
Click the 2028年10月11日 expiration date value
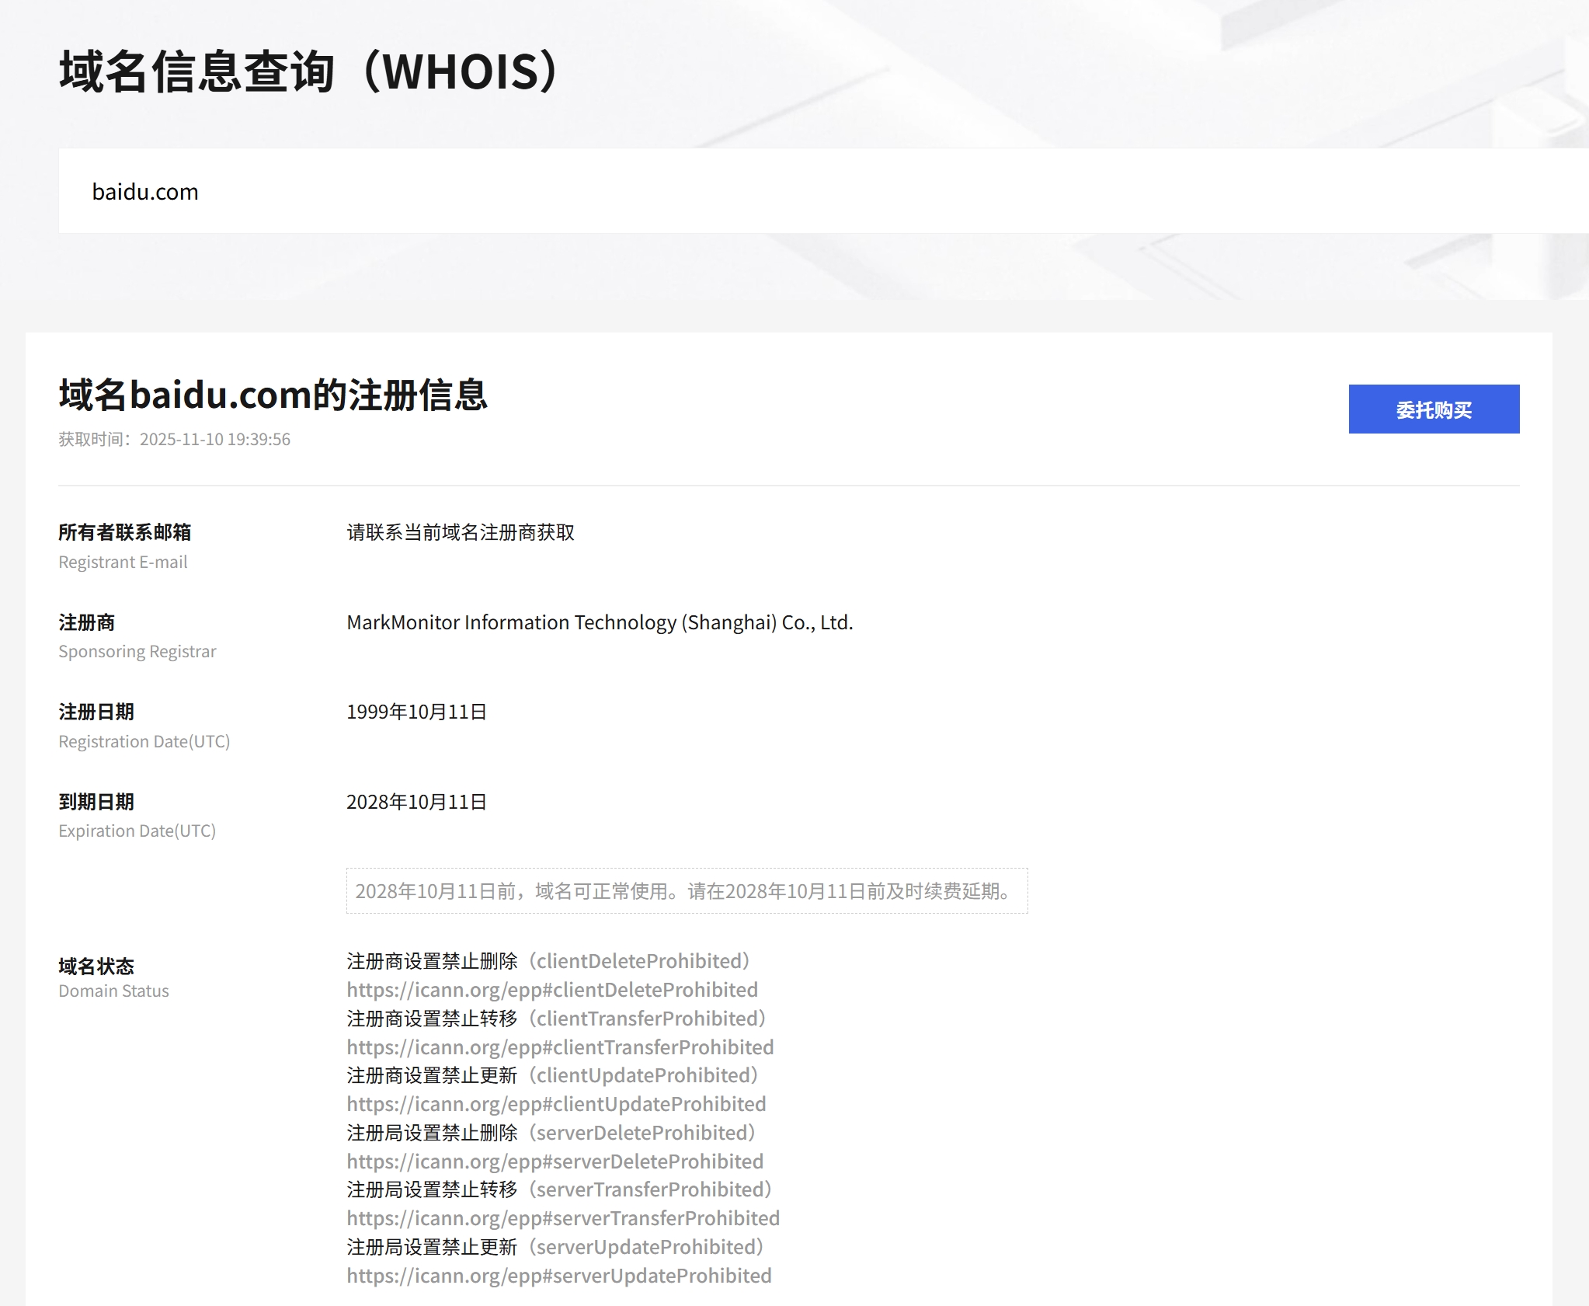(x=416, y=802)
